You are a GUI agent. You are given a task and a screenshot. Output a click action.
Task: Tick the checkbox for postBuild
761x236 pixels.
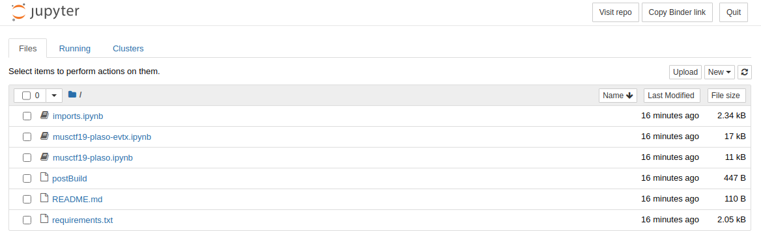[x=27, y=178]
